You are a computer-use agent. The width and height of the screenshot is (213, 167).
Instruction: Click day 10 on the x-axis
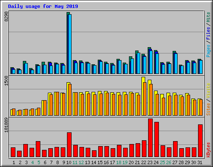69,162
